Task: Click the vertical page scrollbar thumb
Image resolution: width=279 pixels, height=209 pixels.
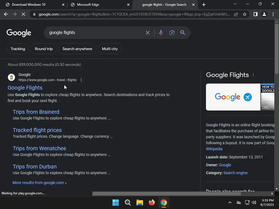Action: 277,48
